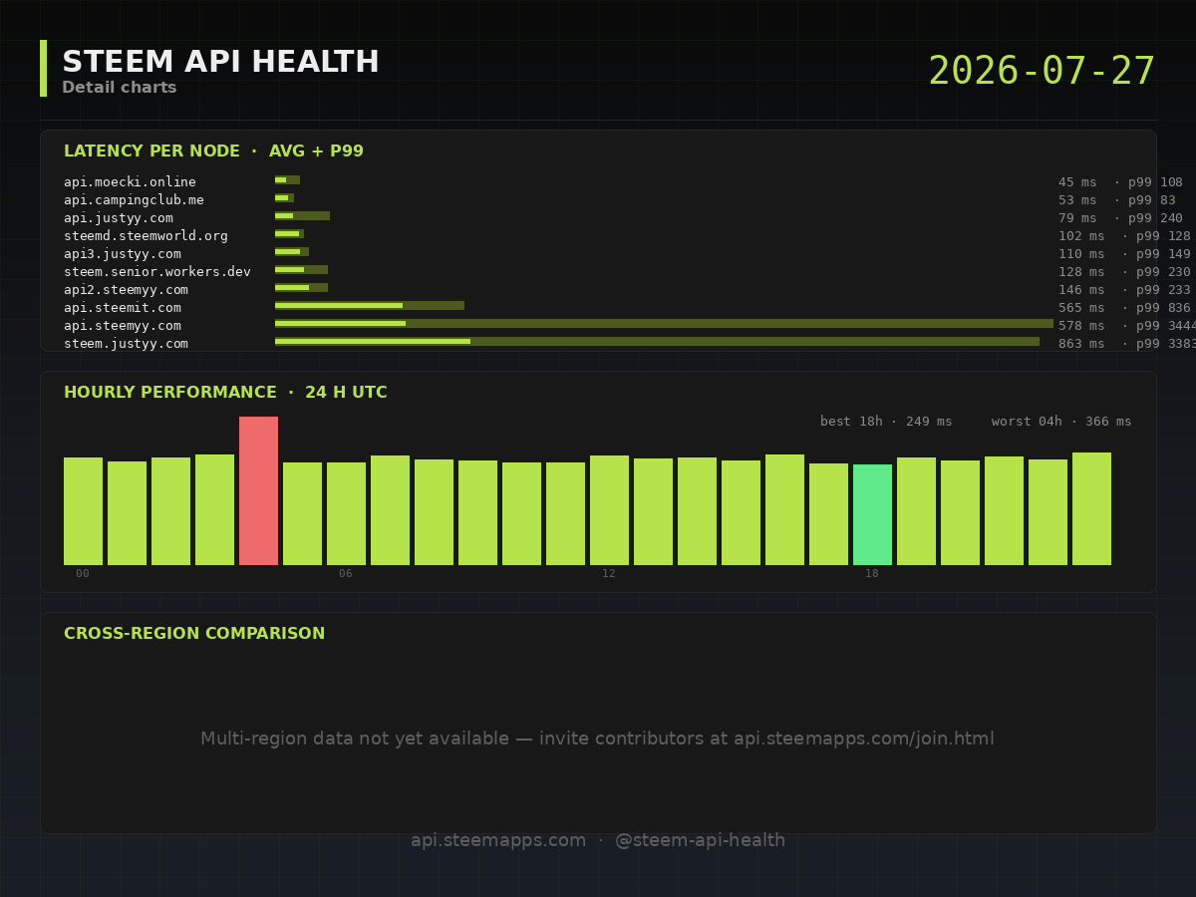Click the best 18h 249 ms label
Viewport: 1196px width, 897px height.
pyautogui.click(x=886, y=422)
